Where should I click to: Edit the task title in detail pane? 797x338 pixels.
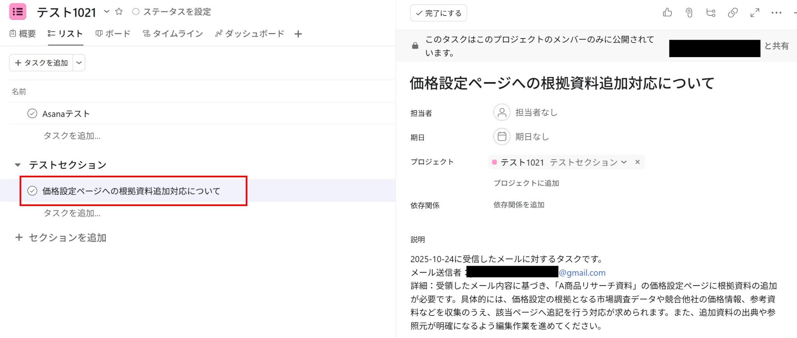coord(562,83)
